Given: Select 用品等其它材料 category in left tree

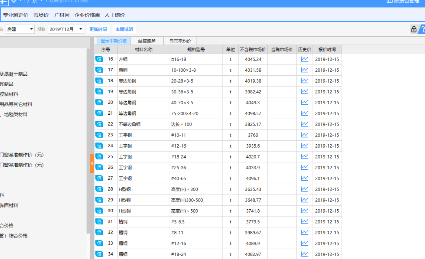Looking at the screenshot, I should (x=16, y=104).
